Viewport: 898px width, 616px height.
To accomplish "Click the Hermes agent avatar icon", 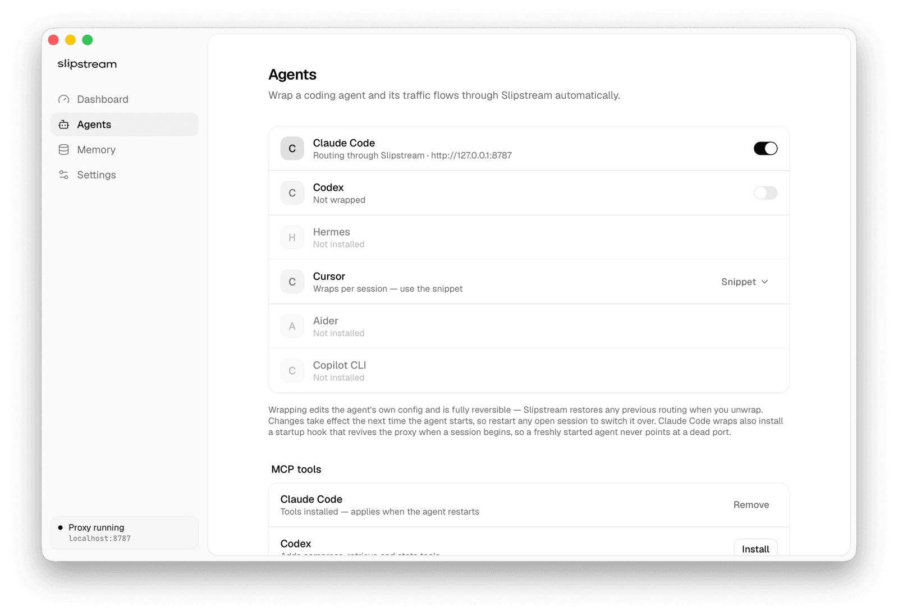I will click(292, 237).
